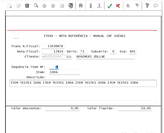This screenshot has width=164, height=133.
Task: Click the magnifying glass search icon
Action: (x=36, y=6)
